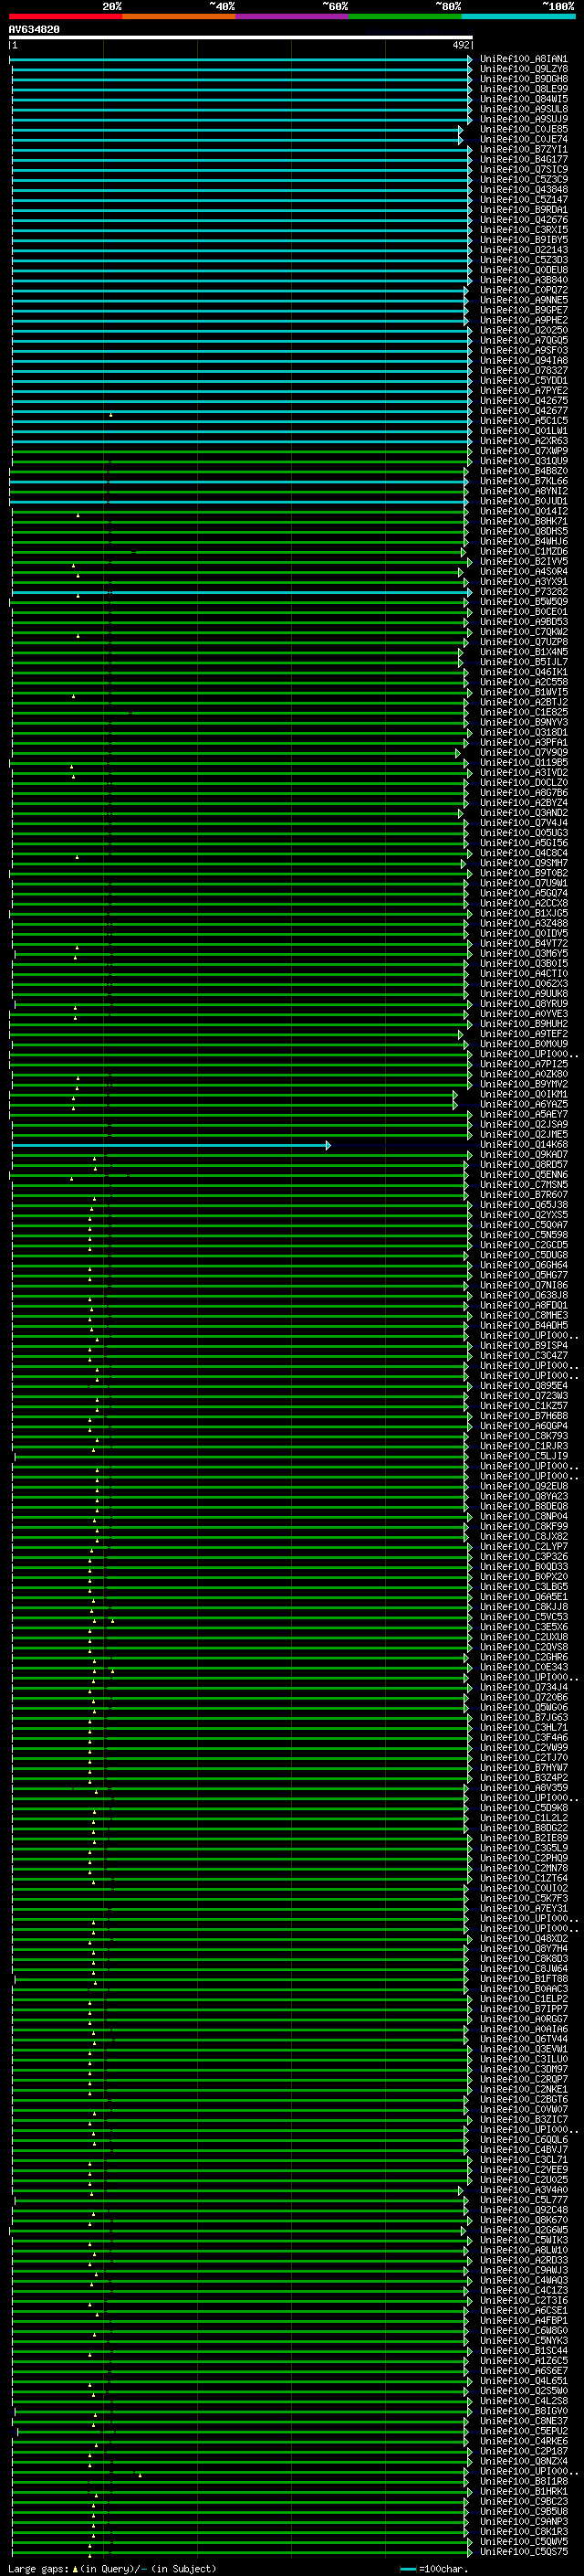Viewport: 584px width, 2576px height.
Task: Open hit UniRef100_B7R607
Action: [524, 1195]
